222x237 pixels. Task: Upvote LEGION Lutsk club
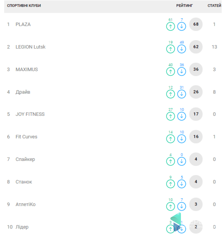170,49
